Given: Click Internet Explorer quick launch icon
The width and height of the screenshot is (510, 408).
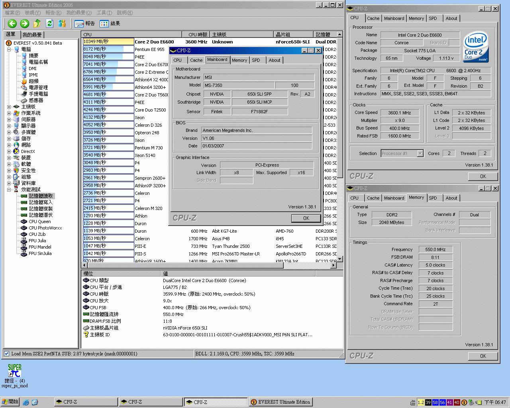Looking at the screenshot, I should (26, 402).
